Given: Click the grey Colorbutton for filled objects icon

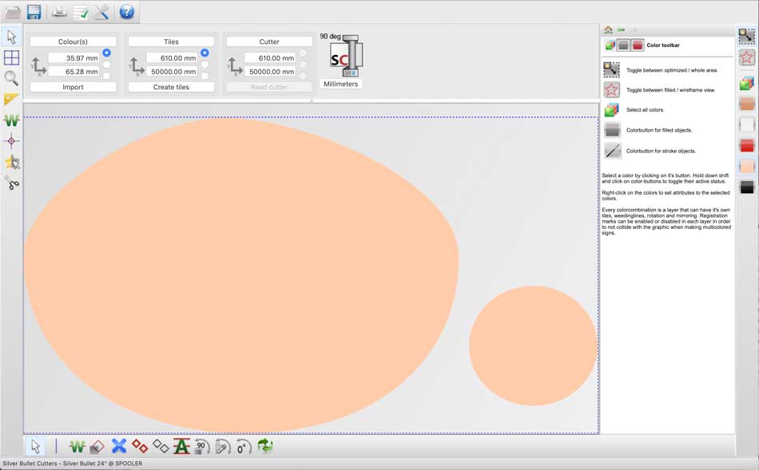Looking at the screenshot, I should [612, 130].
